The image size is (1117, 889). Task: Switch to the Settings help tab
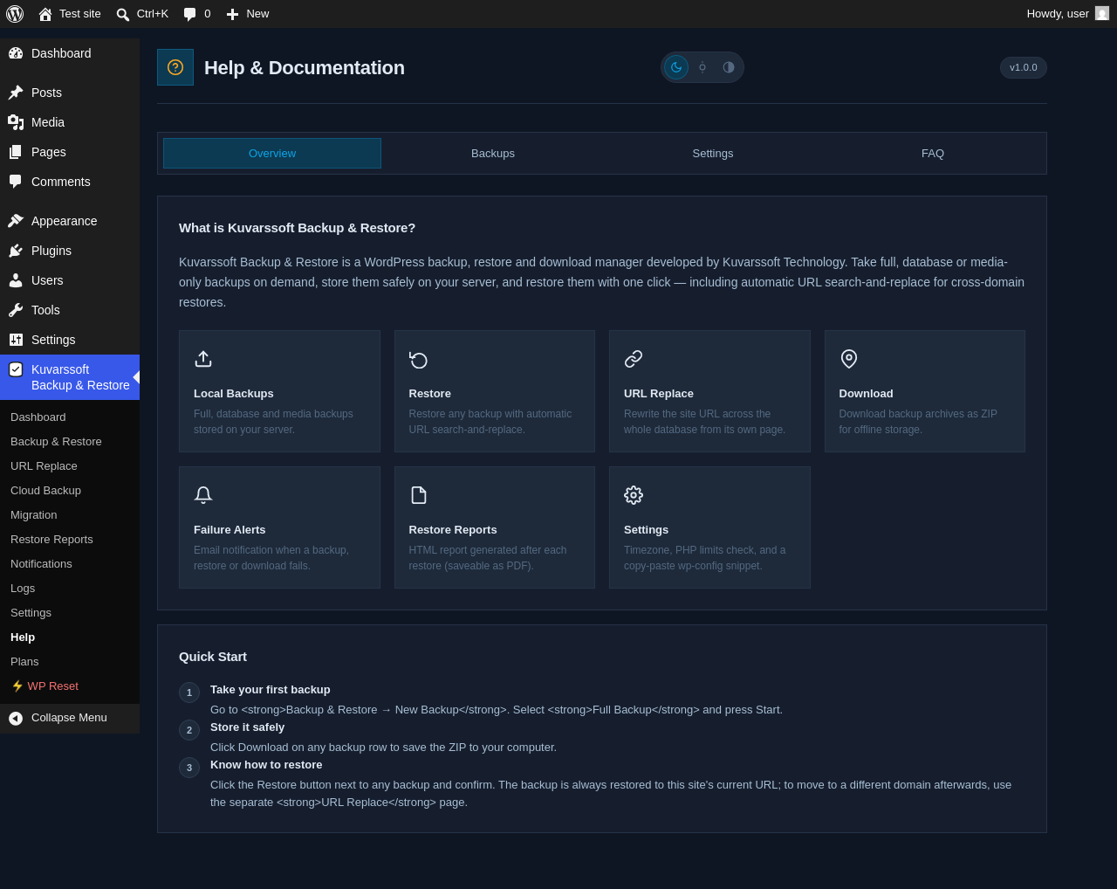(x=713, y=153)
